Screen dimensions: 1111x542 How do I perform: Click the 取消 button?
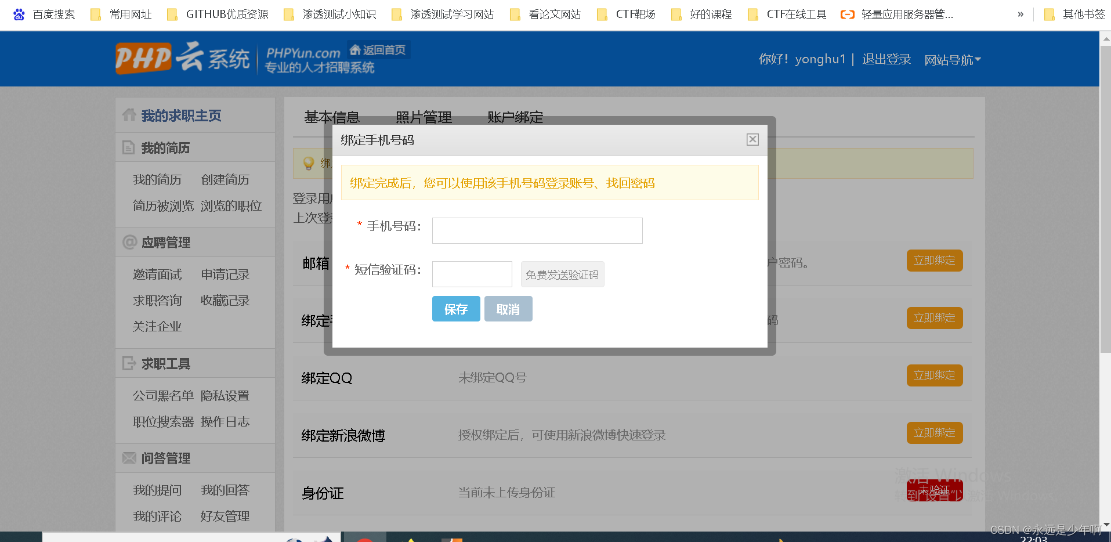coord(508,309)
